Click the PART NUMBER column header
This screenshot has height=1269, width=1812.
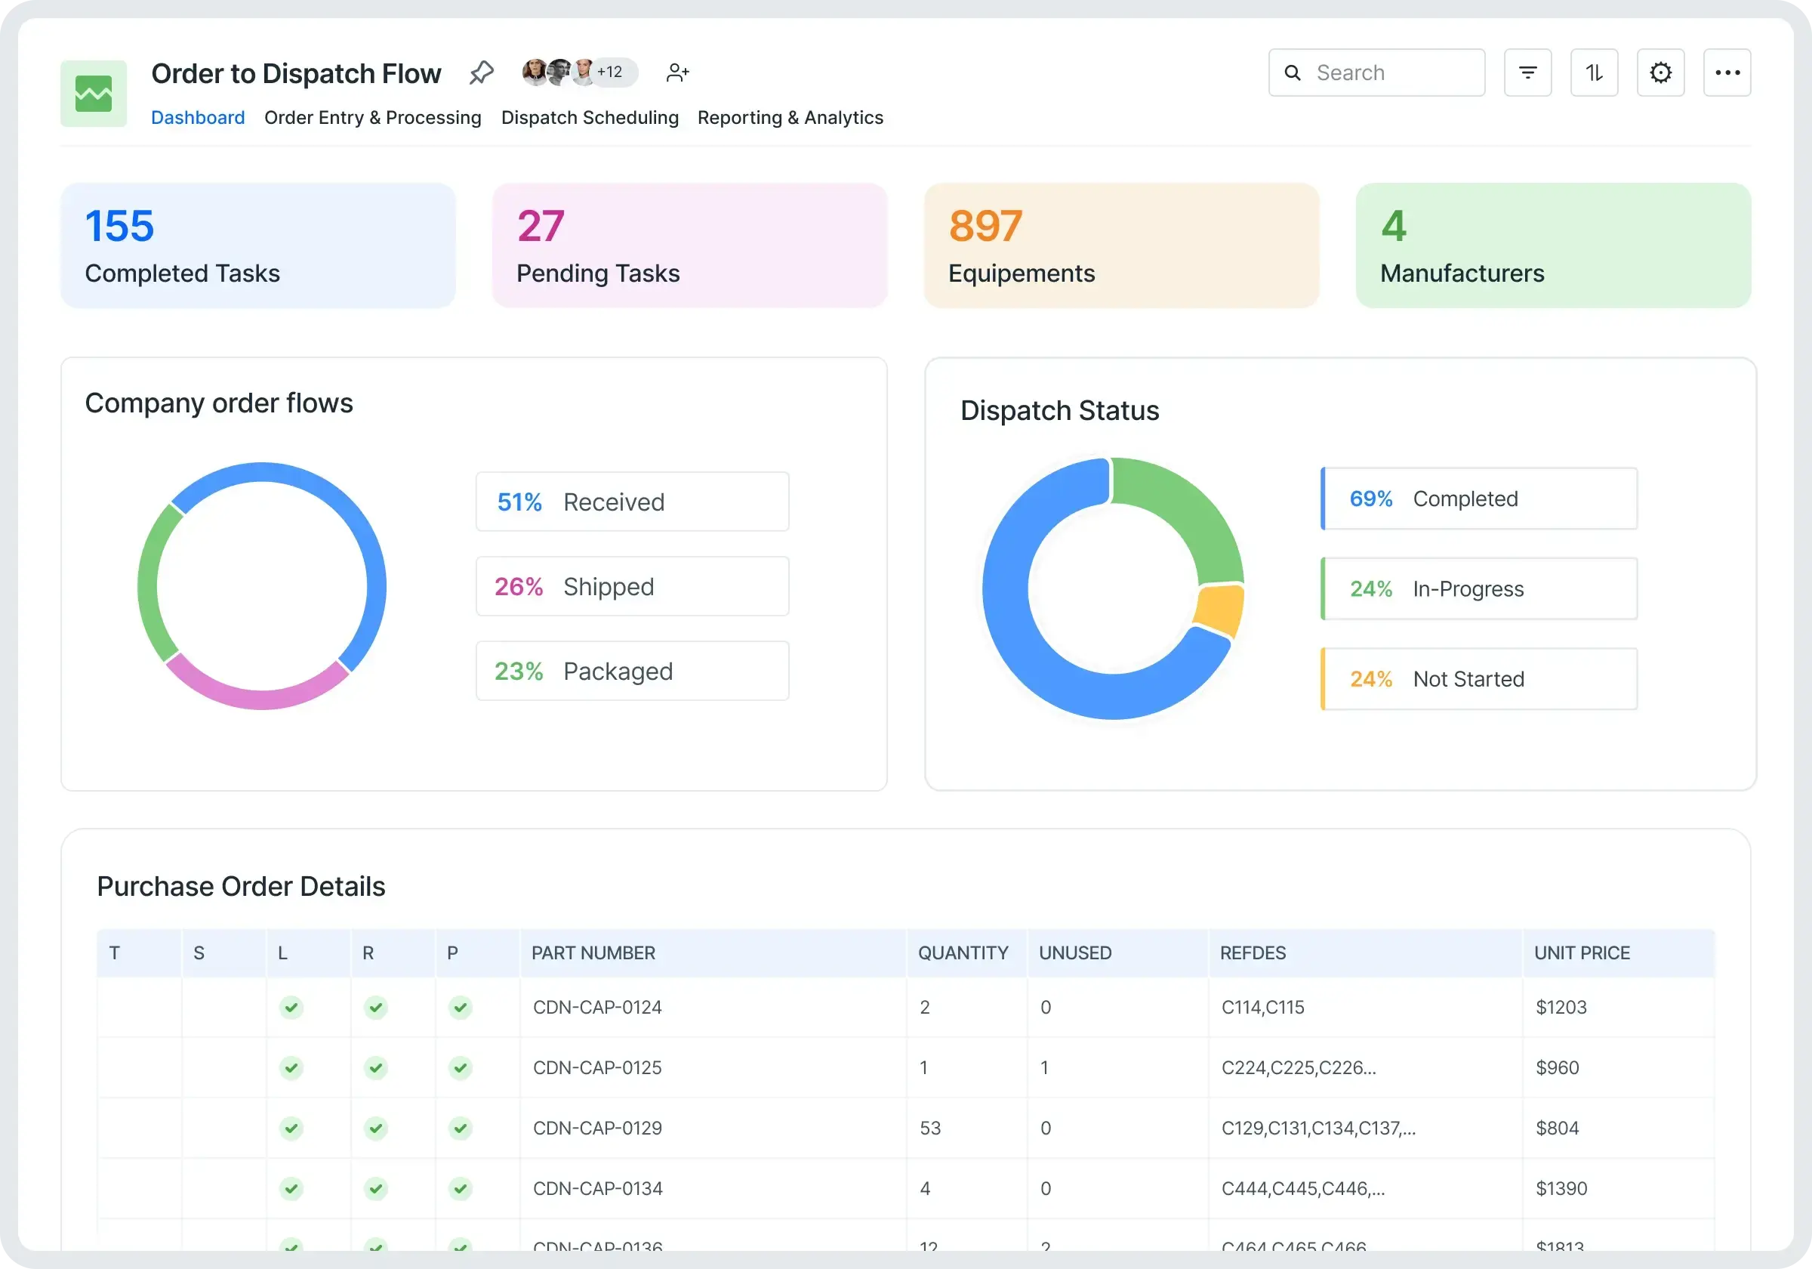[x=593, y=953]
